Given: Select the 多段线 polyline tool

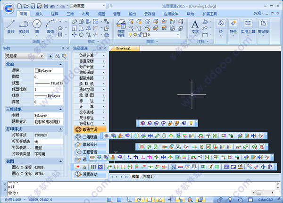Looking at the screenshot, I should [x=24, y=26].
